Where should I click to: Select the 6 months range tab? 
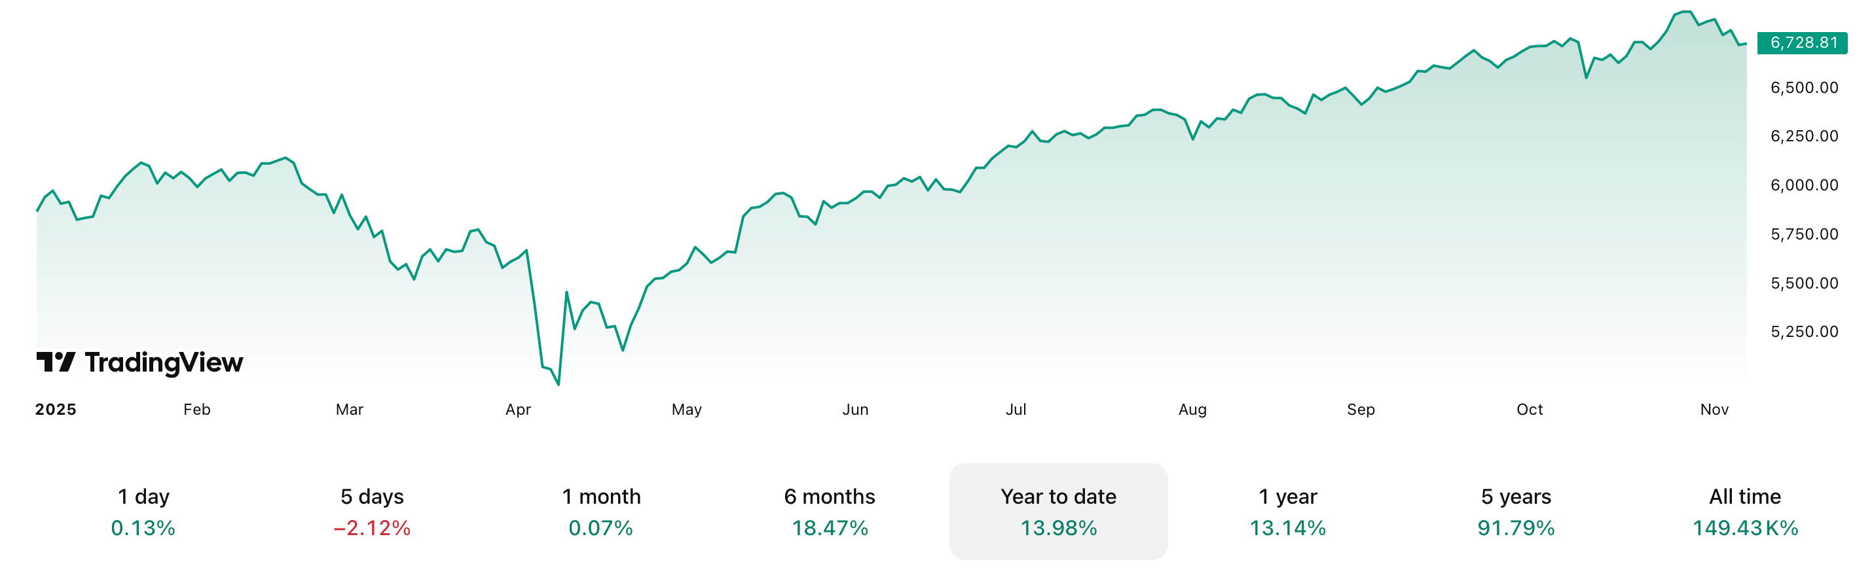[x=830, y=512]
